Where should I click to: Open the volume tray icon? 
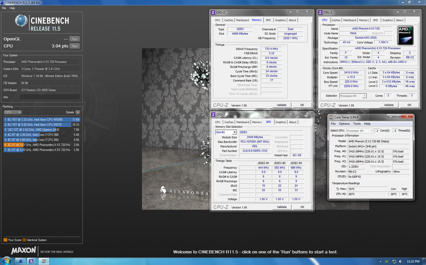pyautogui.click(x=400, y=262)
